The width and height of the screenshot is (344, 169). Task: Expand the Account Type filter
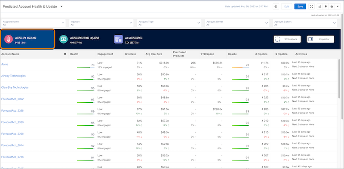pyautogui.click(x=169, y=23)
